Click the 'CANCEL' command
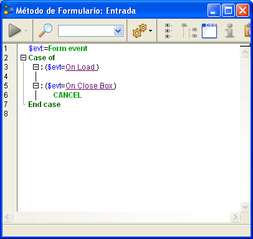Screen dimensions: 253x239 click(x=67, y=95)
